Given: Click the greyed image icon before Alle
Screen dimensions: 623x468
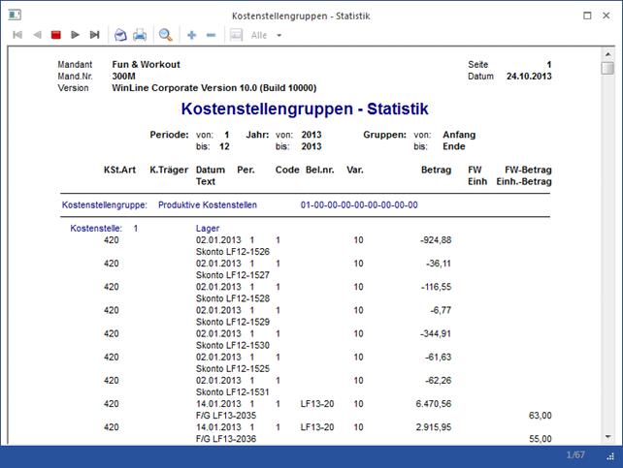Looking at the screenshot, I should point(236,35).
